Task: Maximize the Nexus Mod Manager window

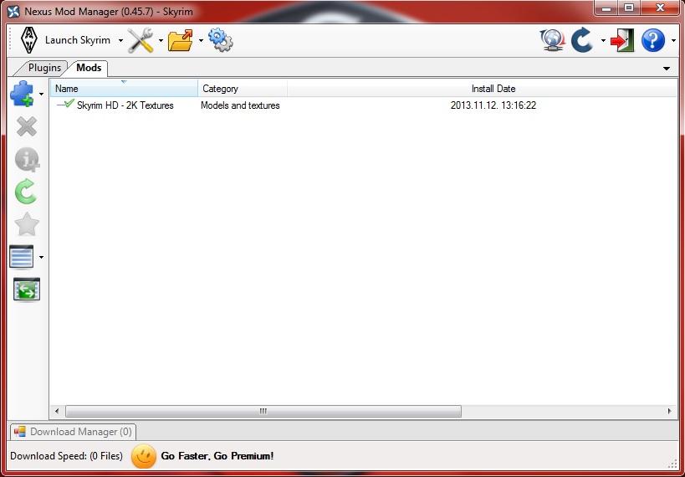Action: click(629, 8)
